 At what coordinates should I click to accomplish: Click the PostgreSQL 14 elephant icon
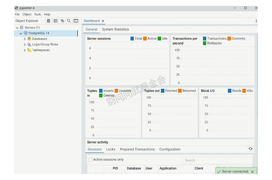coord(25,33)
